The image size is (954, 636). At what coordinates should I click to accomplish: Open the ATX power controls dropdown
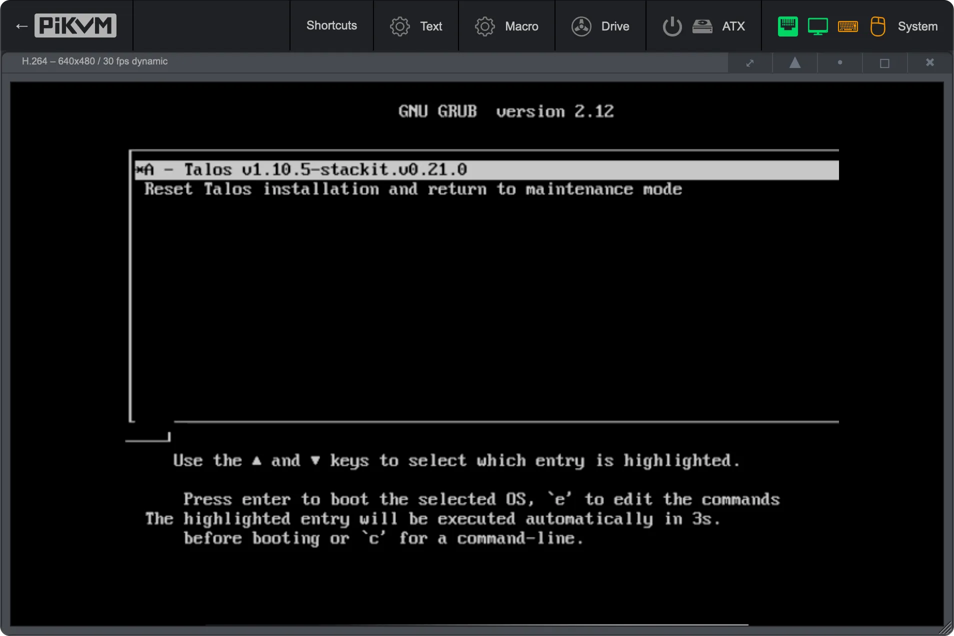click(x=733, y=26)
